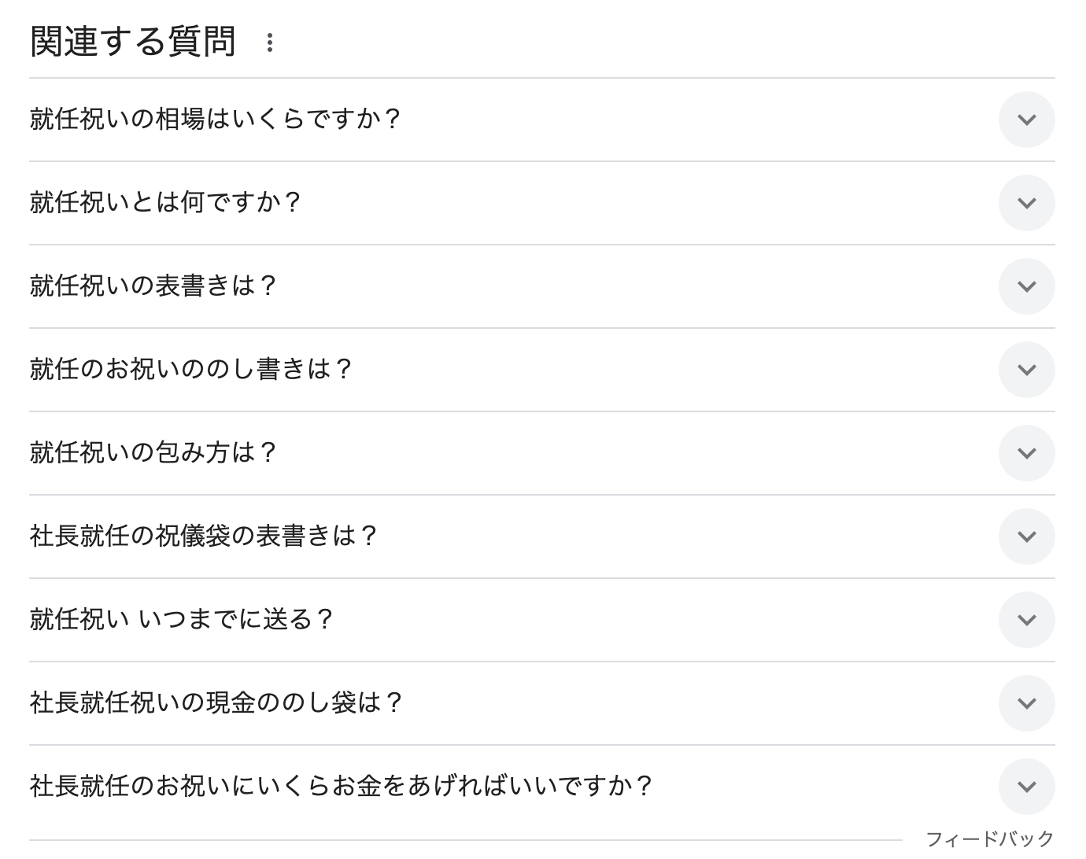Screen dimensions: 1086x859
Task: Expand chevron for 就任祝いの包み方は？
Action: [1026, 453]
